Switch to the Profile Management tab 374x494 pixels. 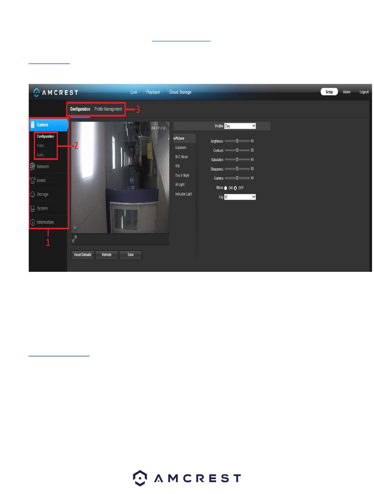coord(108,109)
